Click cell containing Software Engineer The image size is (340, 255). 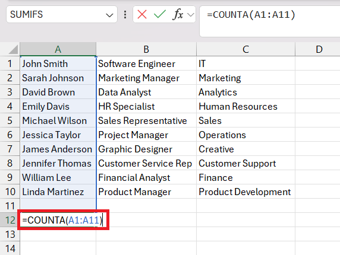coord(146,63)
